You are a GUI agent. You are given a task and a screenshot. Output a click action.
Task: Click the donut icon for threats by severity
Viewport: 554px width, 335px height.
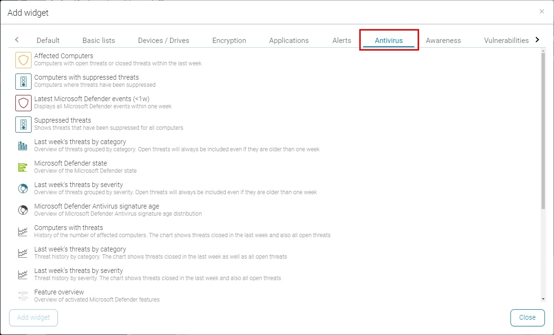(23, 188)
